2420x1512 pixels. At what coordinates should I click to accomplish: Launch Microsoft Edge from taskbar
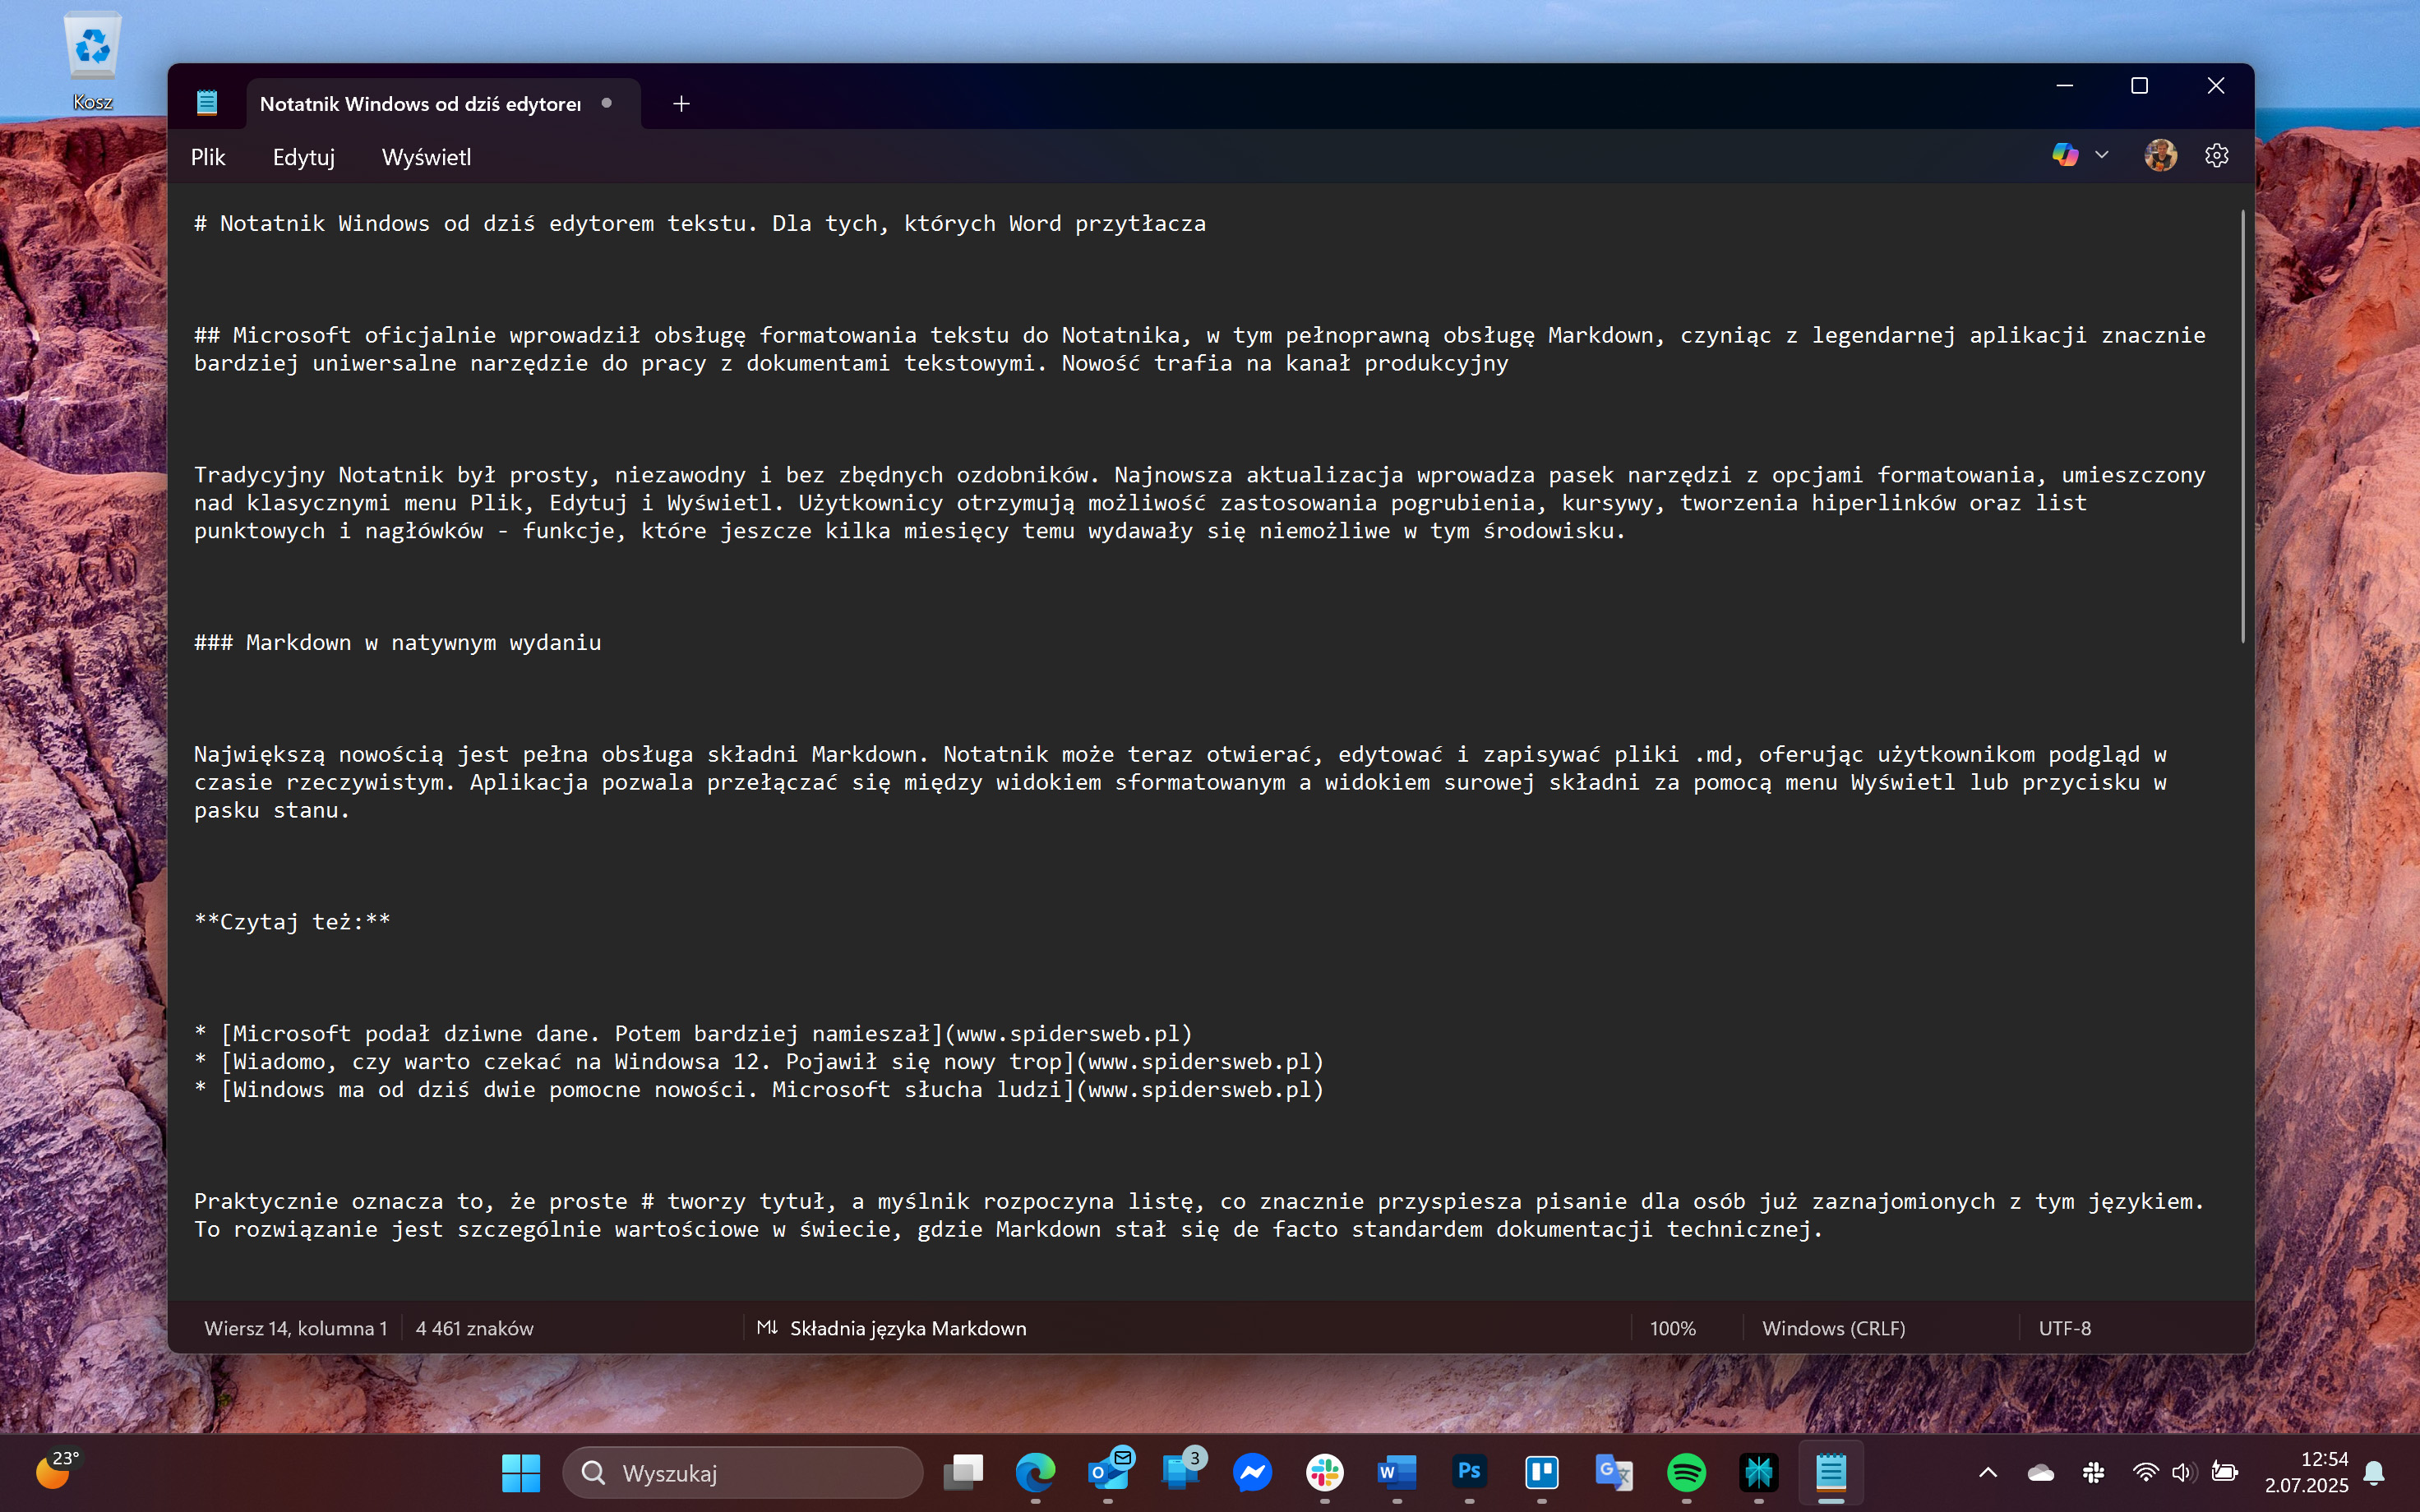[x=1035, y=1472]
